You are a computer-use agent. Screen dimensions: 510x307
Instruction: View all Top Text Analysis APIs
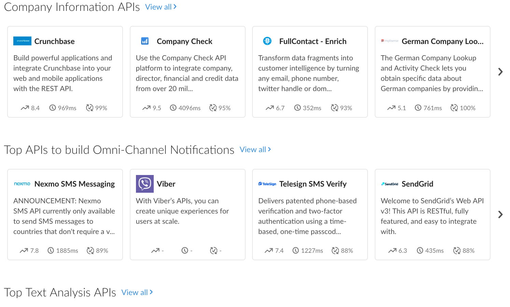137,292
